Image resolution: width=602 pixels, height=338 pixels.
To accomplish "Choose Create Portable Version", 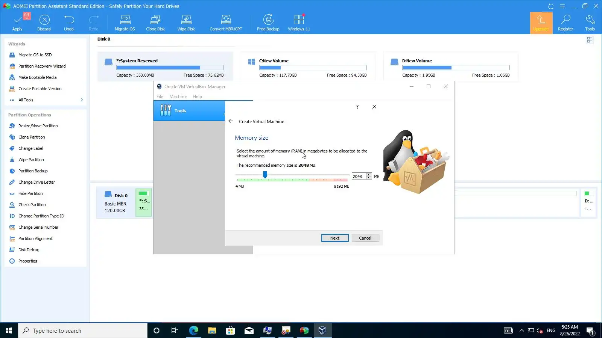I will [x=40, y=89].
